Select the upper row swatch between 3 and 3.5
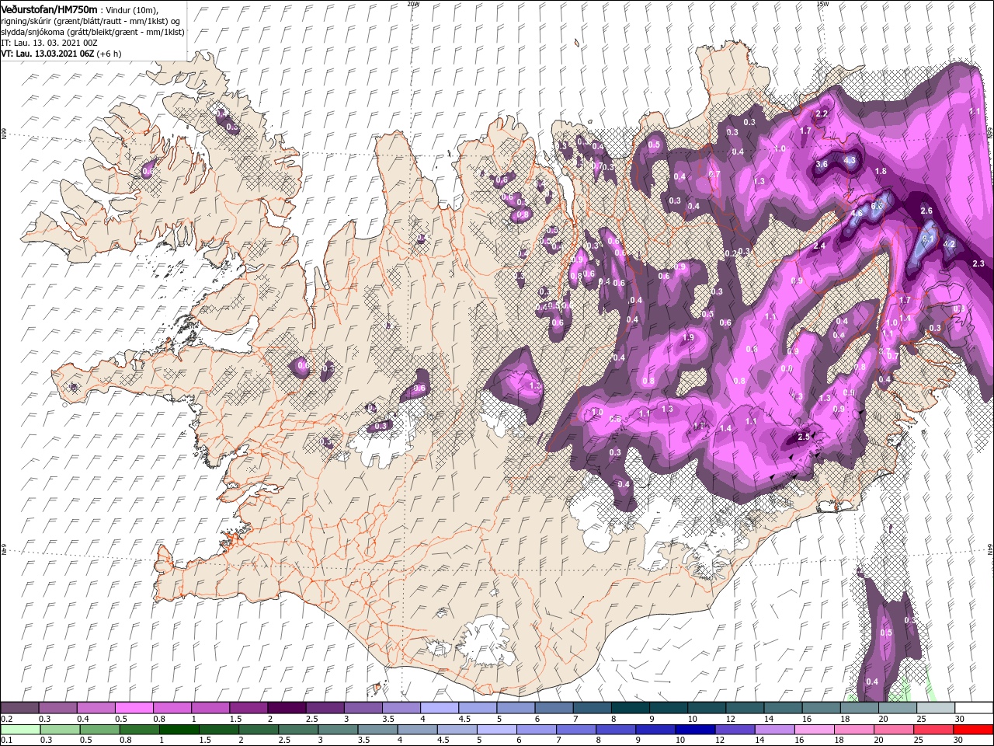994x746 pixels. 363,708
